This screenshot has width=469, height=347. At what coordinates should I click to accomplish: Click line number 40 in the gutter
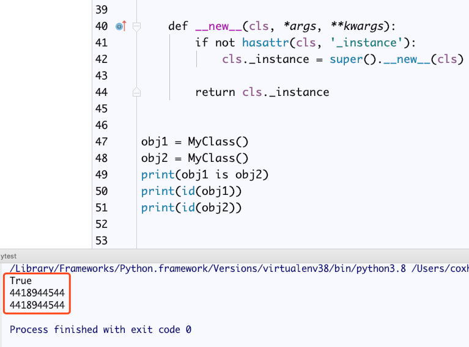pyautogui.click(x=101, y=26)
